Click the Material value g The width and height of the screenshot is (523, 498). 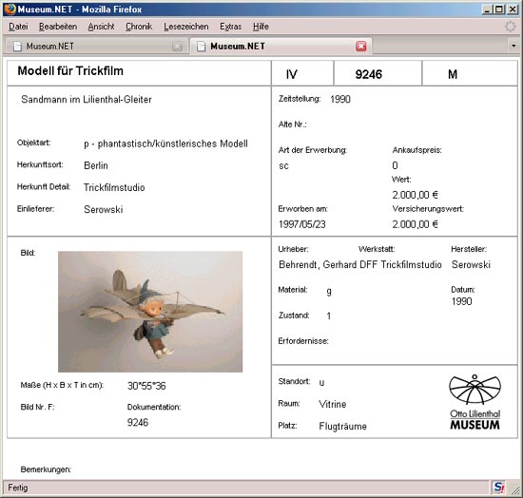329,292
